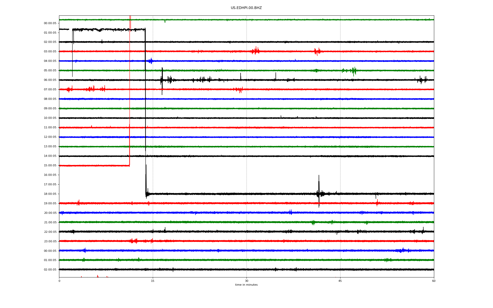Click the 06:00:05 row label

tap(50, 80)
